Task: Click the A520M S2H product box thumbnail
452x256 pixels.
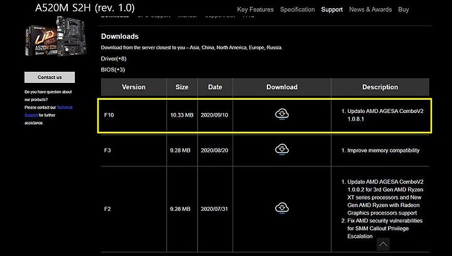Action: (56, 36)
